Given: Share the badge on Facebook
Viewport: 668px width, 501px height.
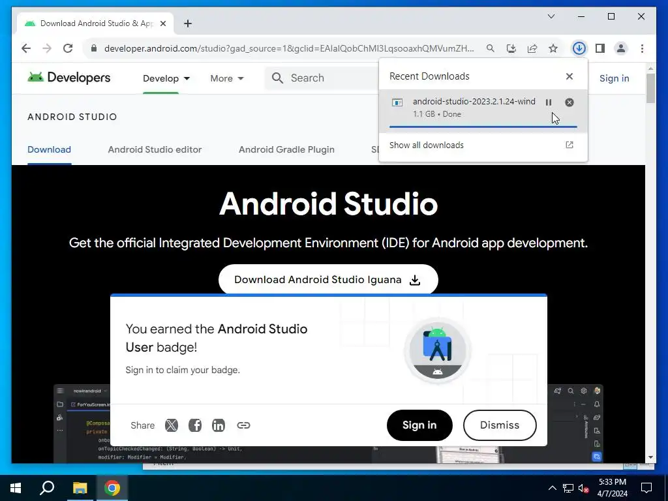Looking at the screenshot, I should (194, 425).
